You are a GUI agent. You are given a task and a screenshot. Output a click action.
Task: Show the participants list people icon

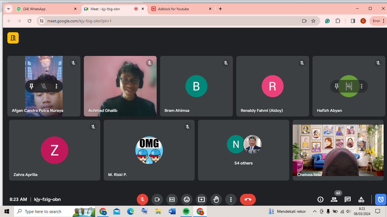(x=334, y=199)
